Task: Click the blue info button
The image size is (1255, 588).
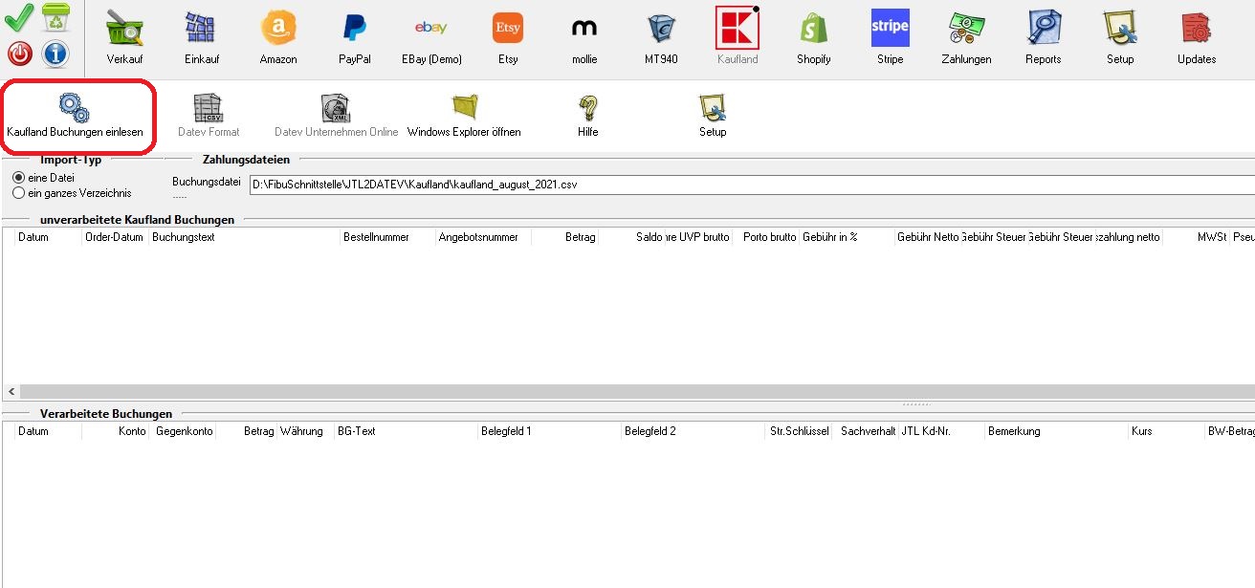Action: [55, 54]
